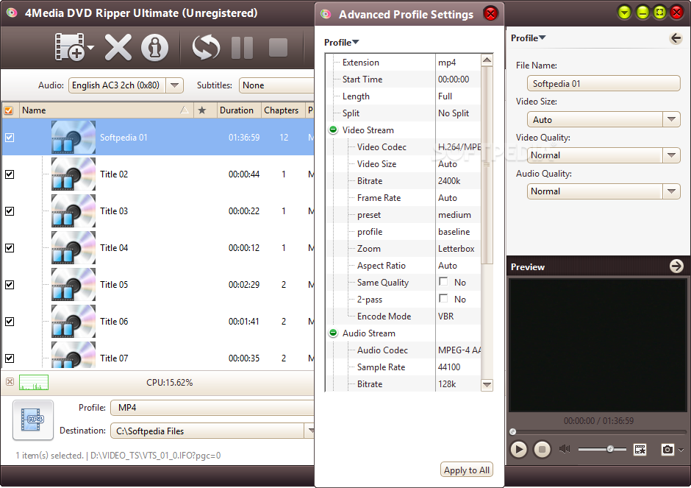The height and width of the screenshot is (488, 691).
Task: Click the settings list scroll-up arrow
Action: pos(487,60)
